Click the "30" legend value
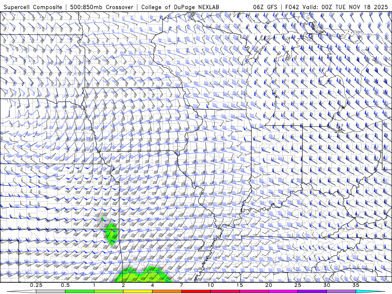Screen dimensions: 392x294 pyautogui.click(x=327, y=285)
